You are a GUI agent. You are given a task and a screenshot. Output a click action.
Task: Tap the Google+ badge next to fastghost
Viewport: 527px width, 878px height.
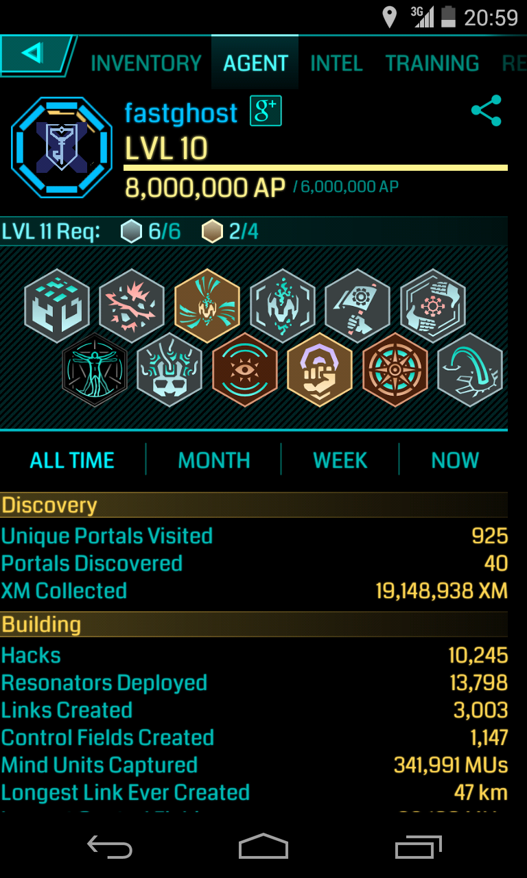point(266,110)
